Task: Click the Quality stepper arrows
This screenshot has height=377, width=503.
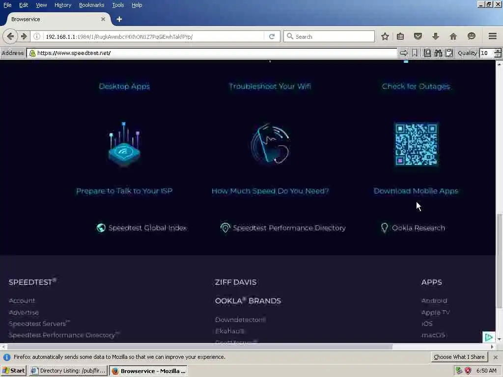Action: [497, 53]
